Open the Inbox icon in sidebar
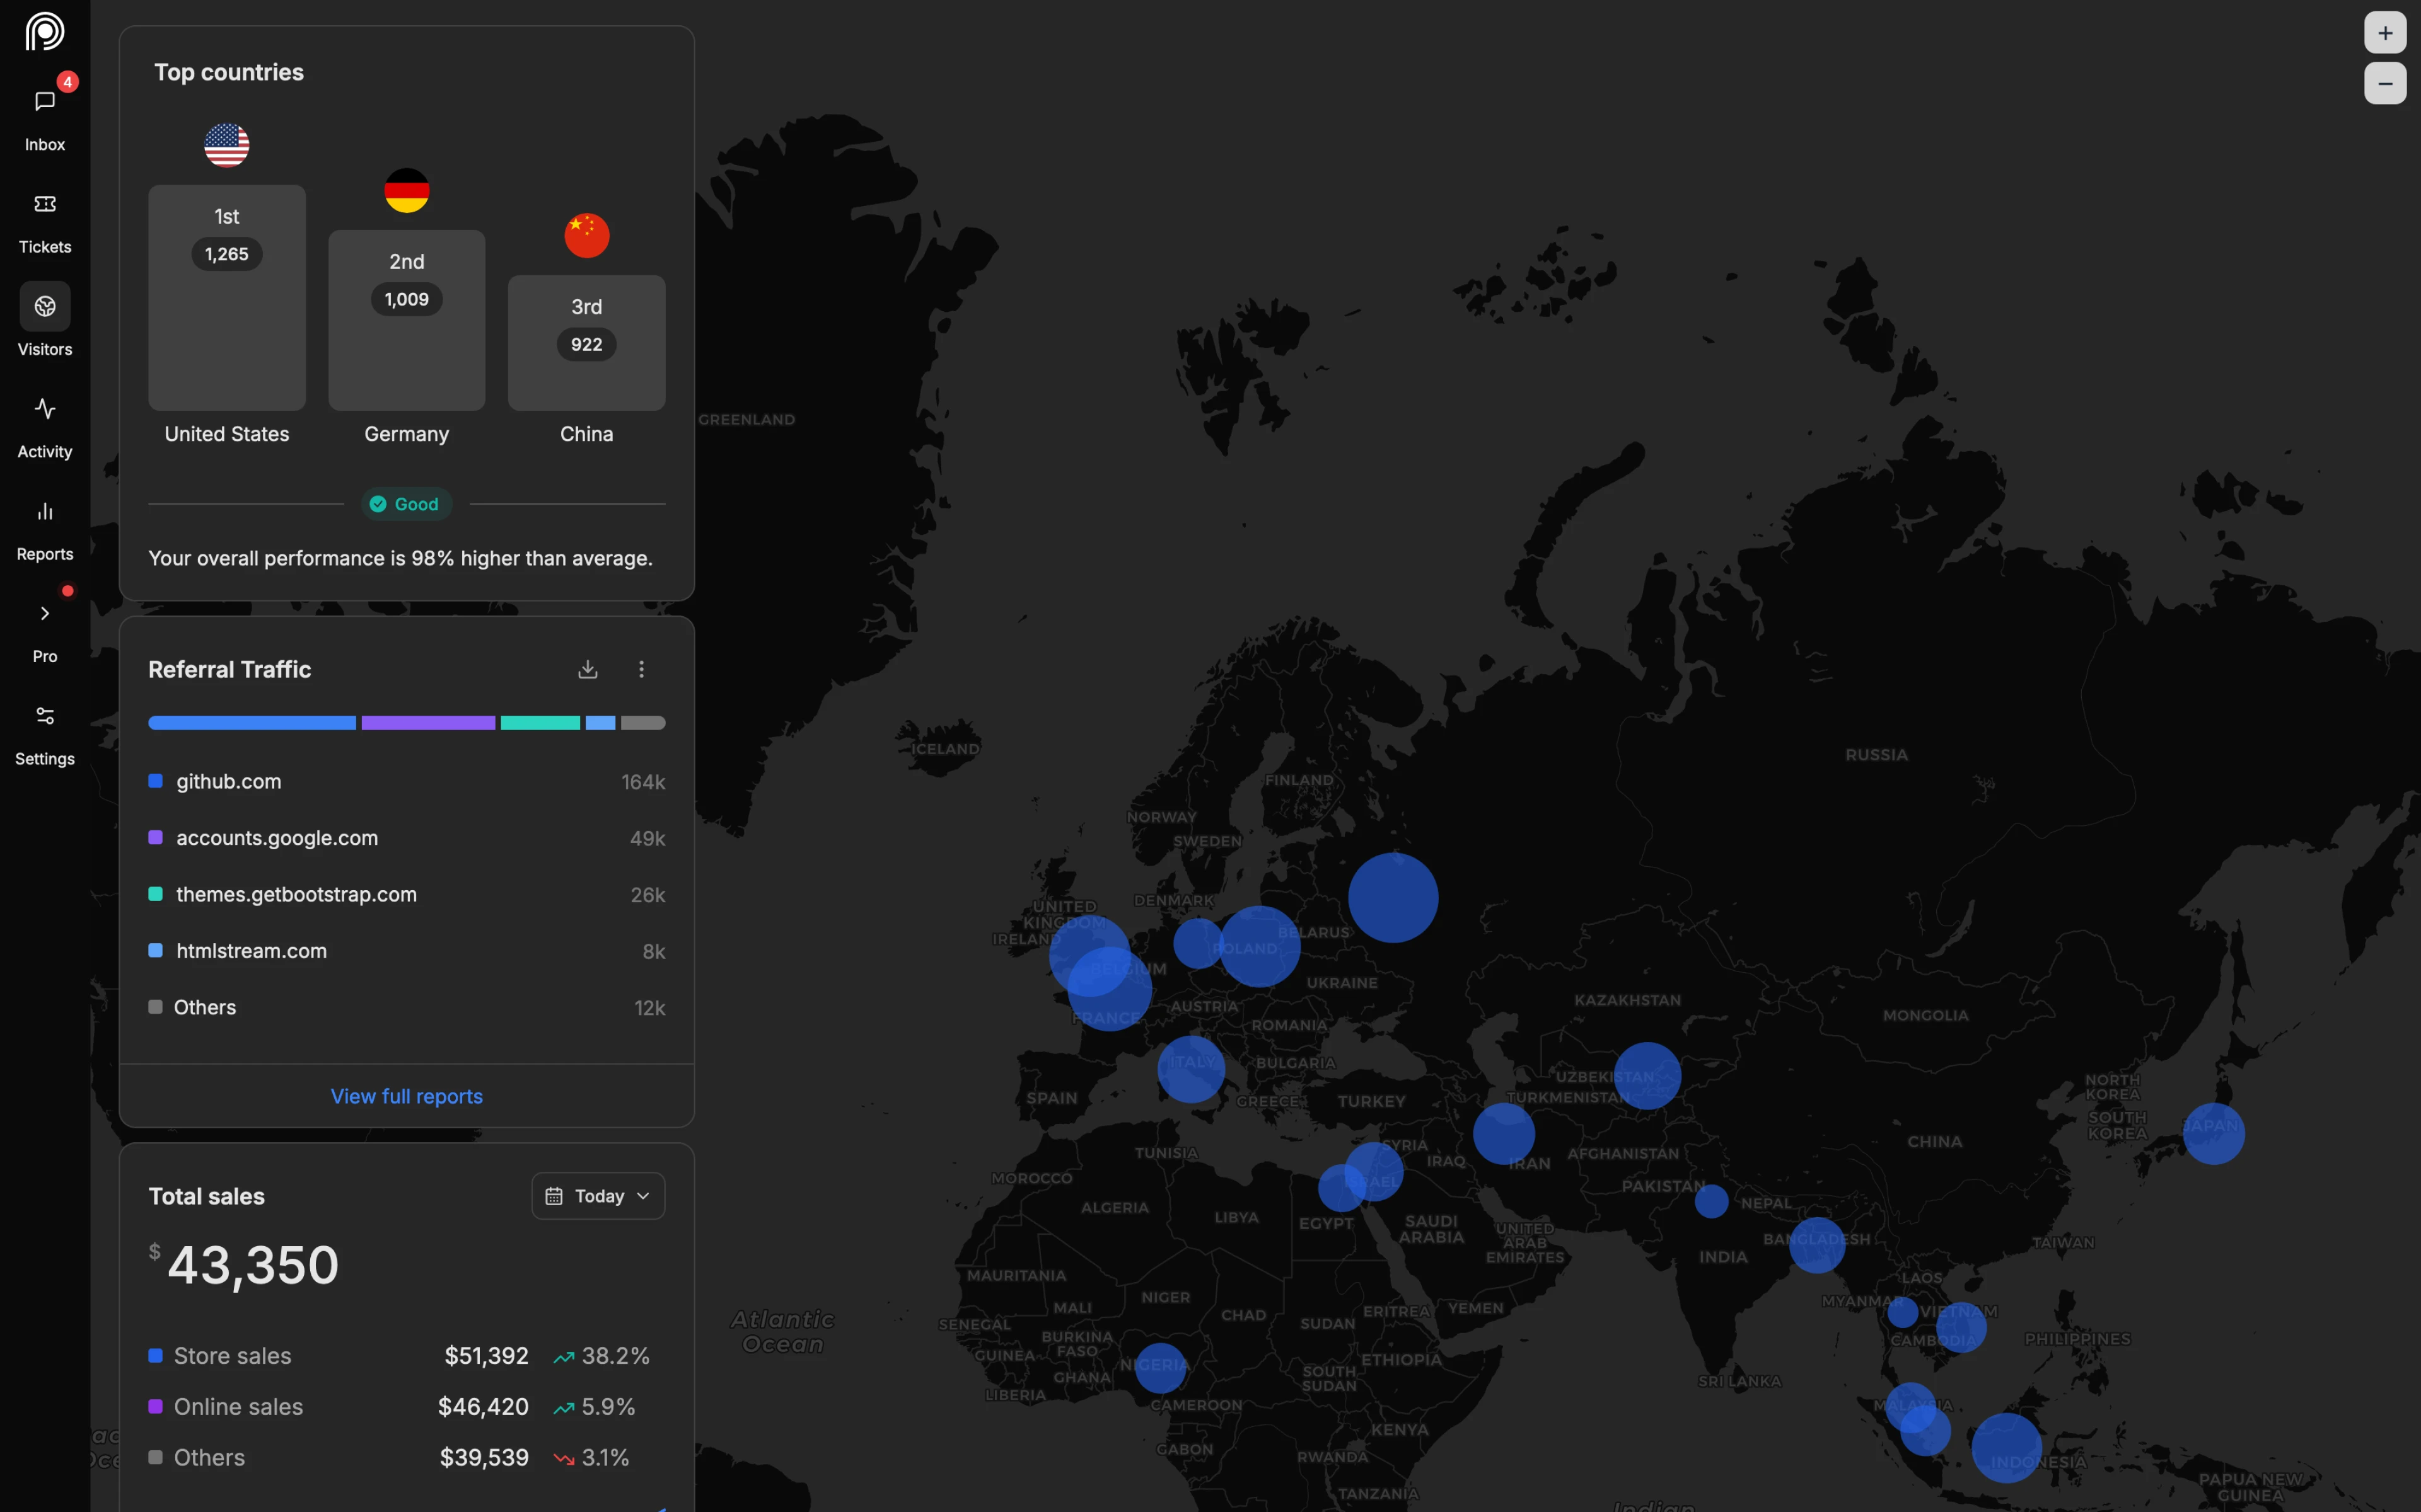The image size is (2421, 1512). (45, 102)
